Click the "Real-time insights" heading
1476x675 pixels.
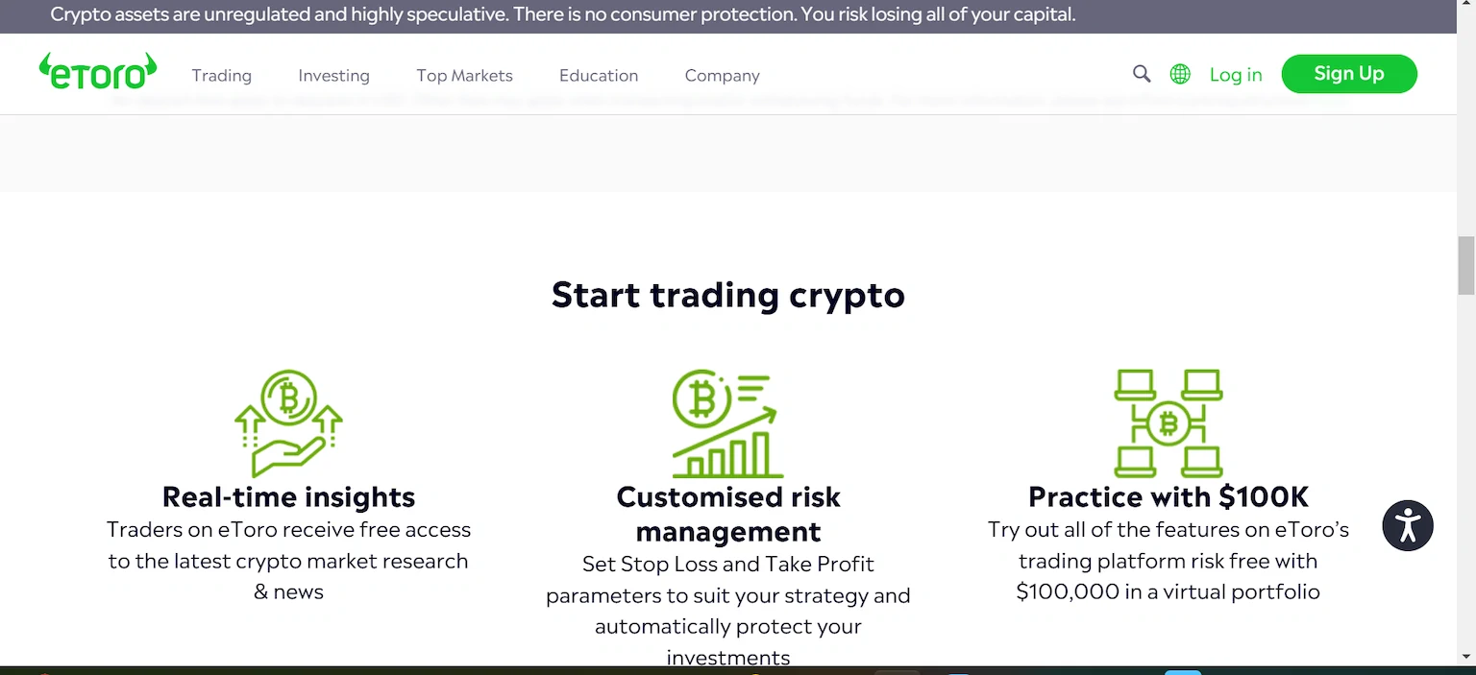click(288, 496)
